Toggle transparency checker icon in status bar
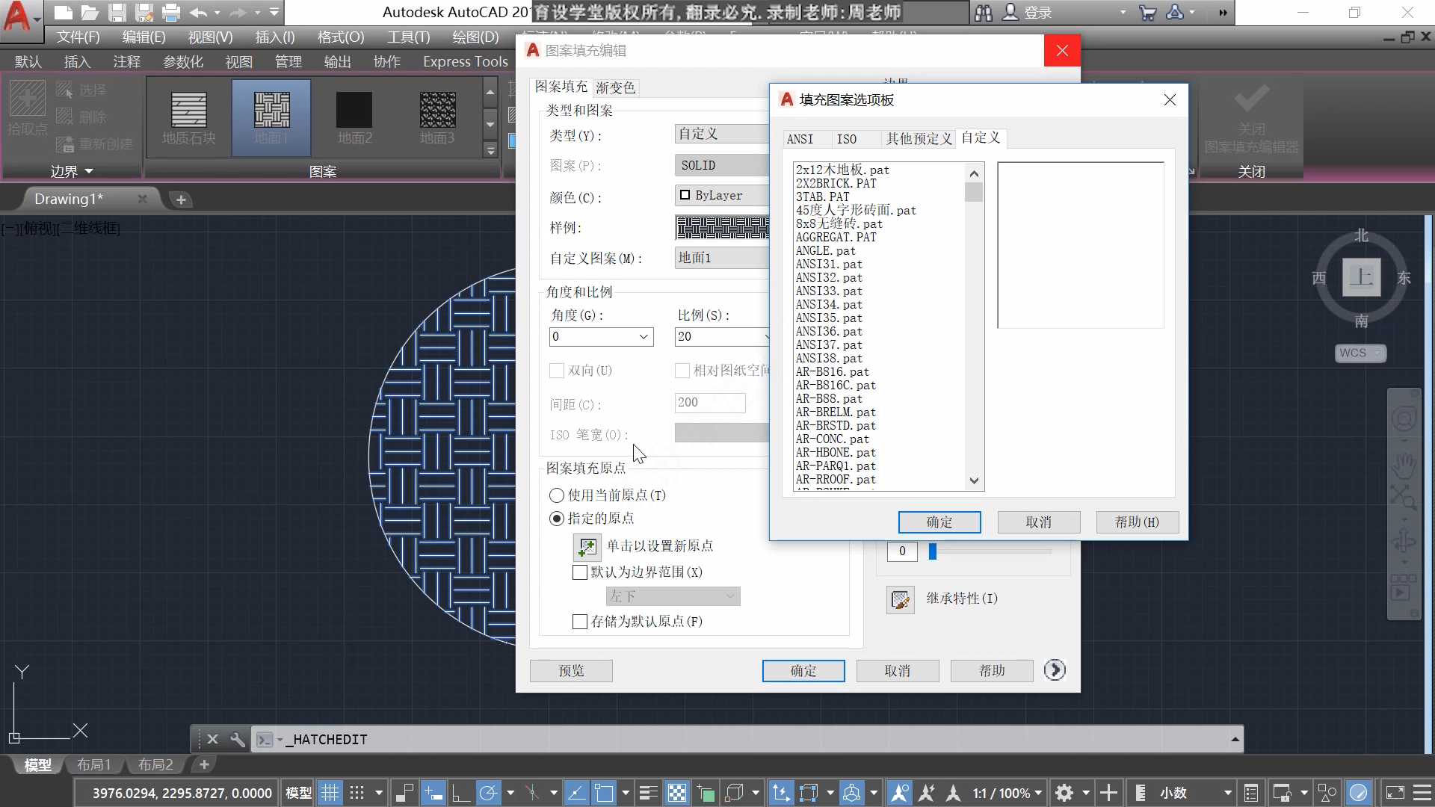Screen dimensions: 1435x807 pos(676,793)
